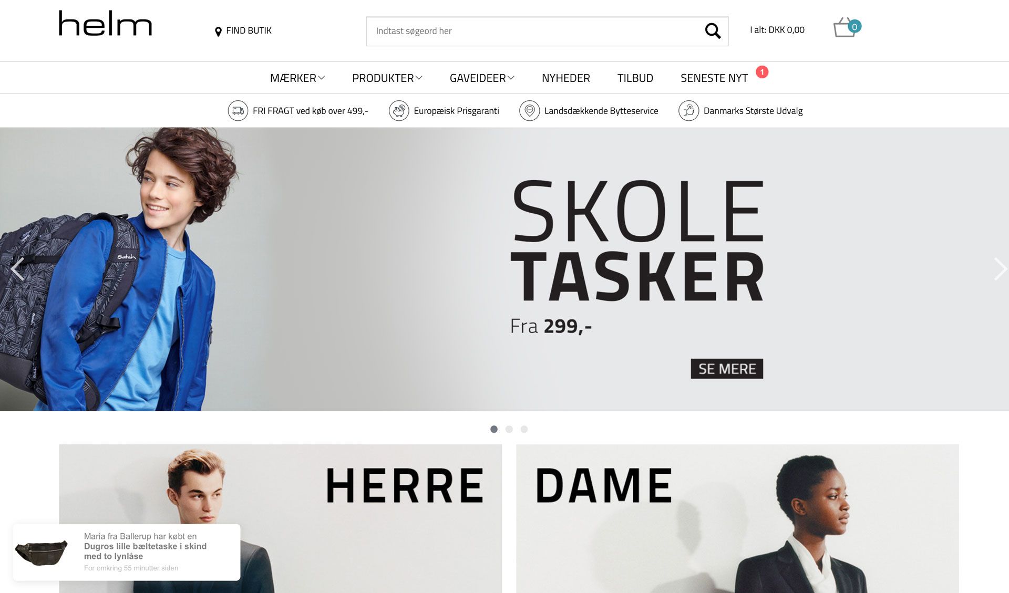Open the Tilbud menu item
Screen dimensions: 1009x593
pyautogui.click(x=635, y=78)
